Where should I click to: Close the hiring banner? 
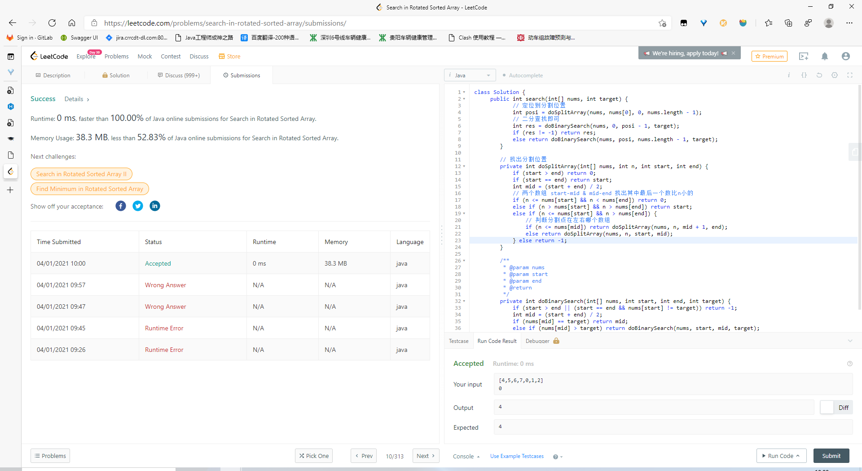pos(734,53)
